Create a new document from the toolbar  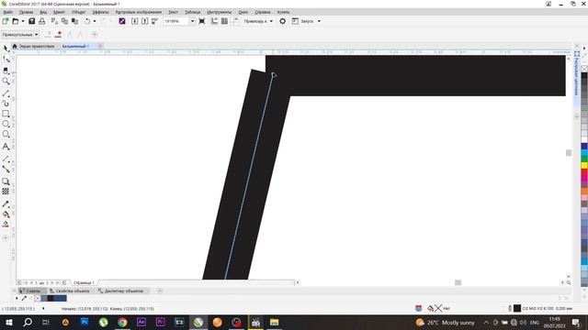(x=6, y=21)
